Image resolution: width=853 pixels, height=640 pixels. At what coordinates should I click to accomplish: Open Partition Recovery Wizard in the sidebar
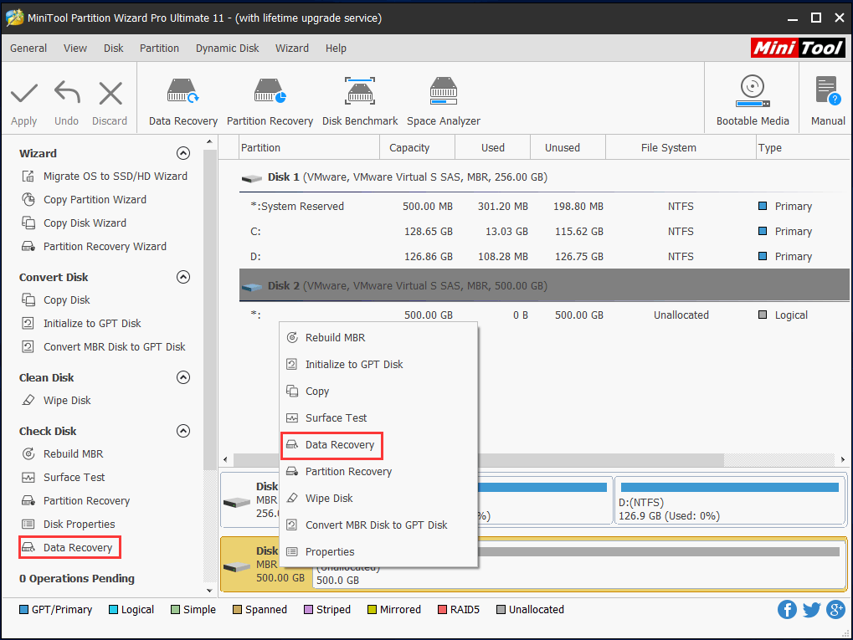point(105,246)
